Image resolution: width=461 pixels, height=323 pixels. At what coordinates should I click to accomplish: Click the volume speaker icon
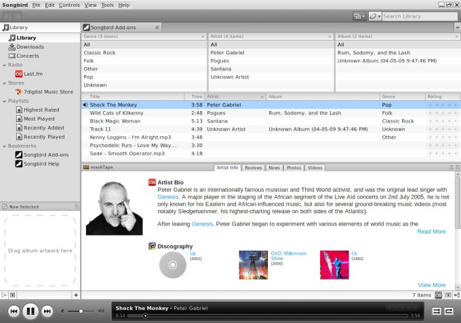coord(64,311)
